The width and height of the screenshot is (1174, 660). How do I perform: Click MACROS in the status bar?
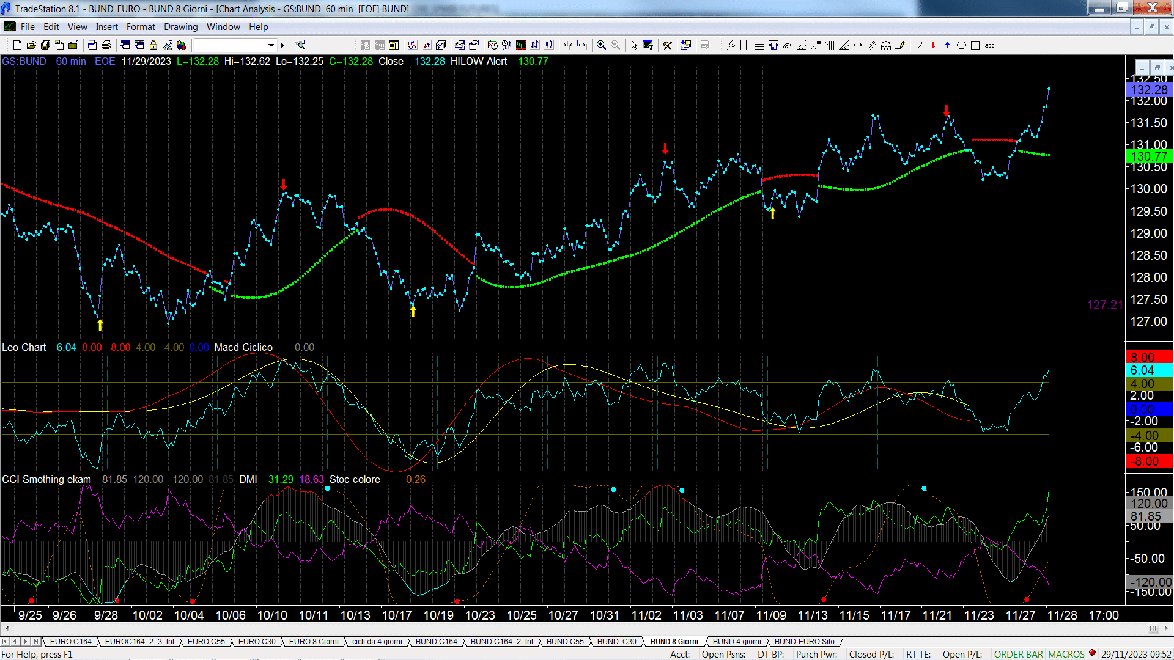pos(1066,654)
